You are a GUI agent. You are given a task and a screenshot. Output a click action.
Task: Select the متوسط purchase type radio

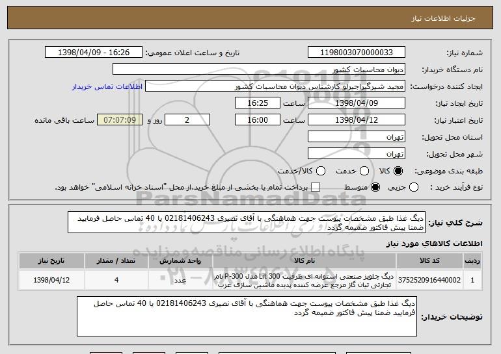375,187
